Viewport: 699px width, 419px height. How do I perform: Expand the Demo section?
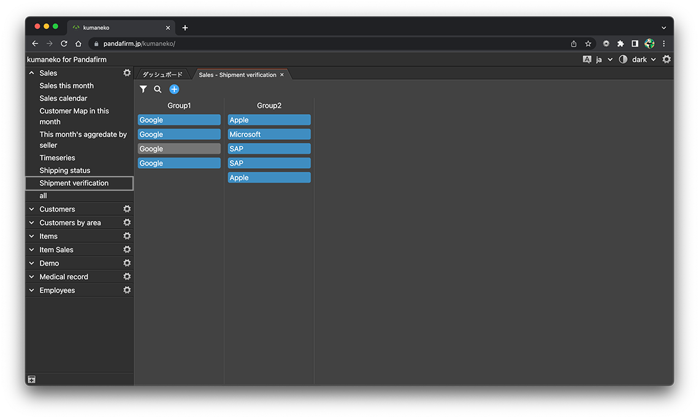[x=32, y=263]
